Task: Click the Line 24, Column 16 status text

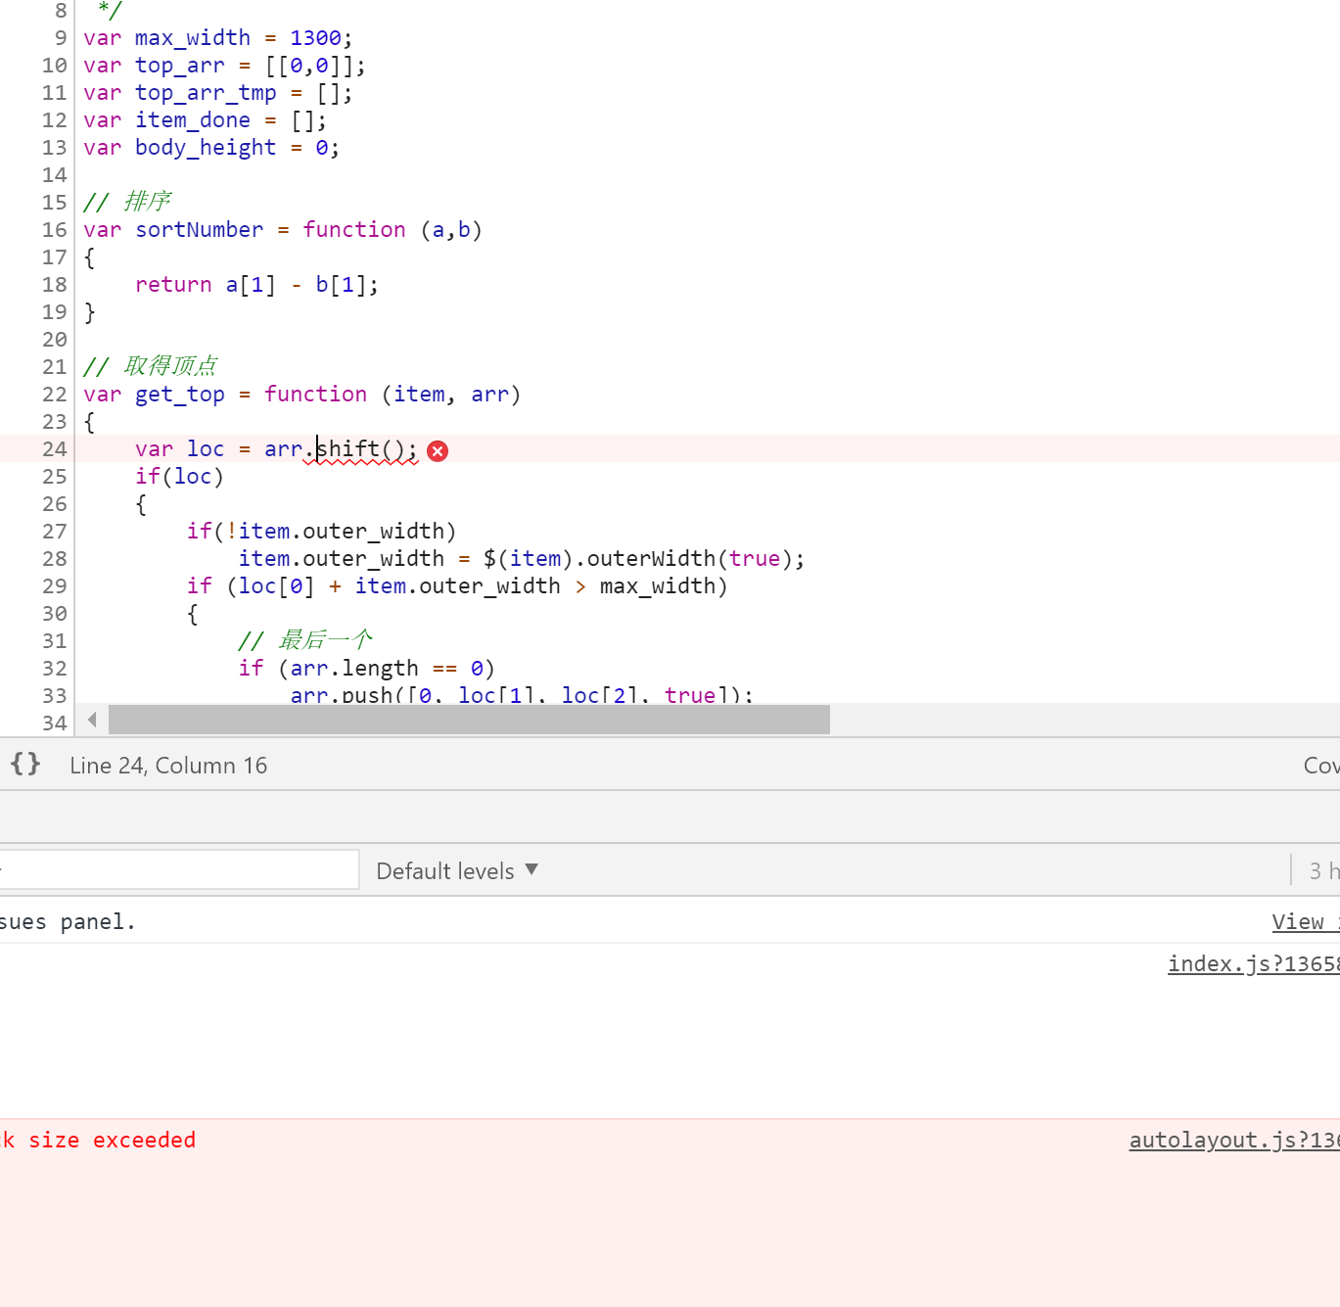Action: click(168, 766)
